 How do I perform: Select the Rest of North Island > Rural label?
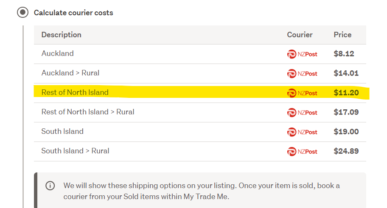coord(88,112)
